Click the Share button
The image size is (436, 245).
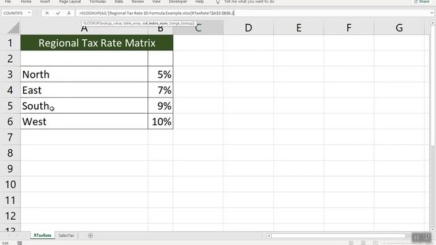pos(422,1)
